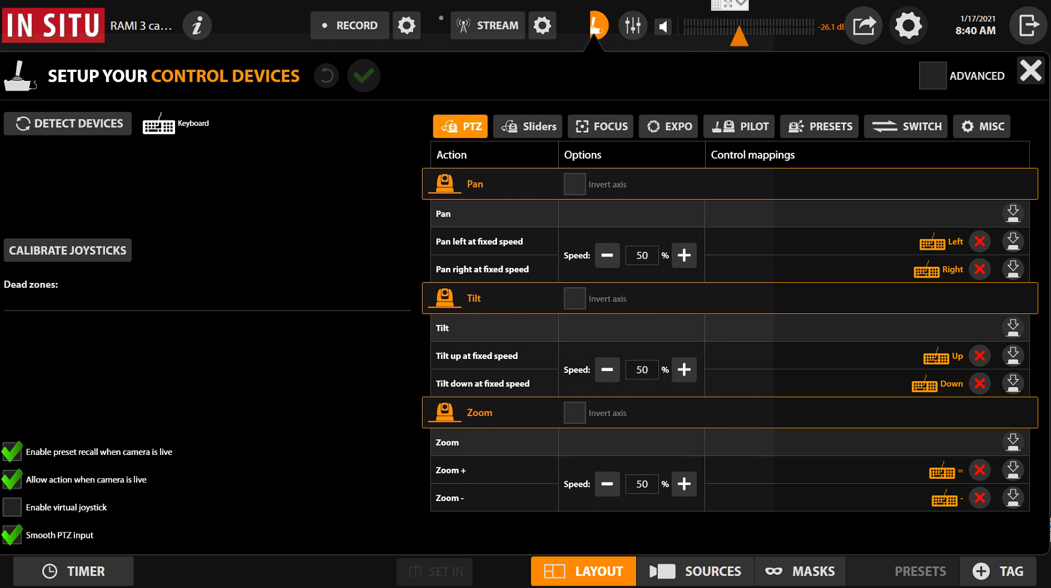Viewport: 1051px width, 588px height.
Task: Open the record settings gear
Action: tap(406, 26)
